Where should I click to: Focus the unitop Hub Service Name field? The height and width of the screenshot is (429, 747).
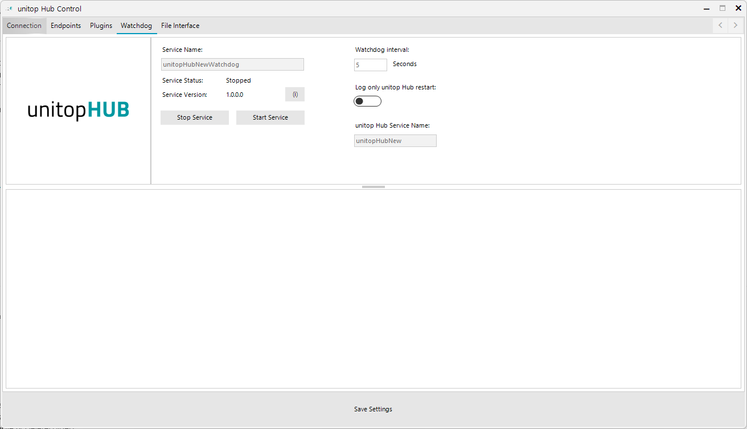tap(395, 141)
